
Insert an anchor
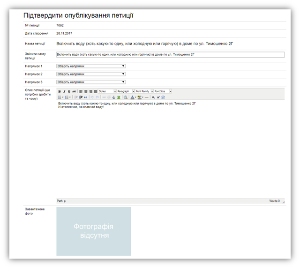[x=113, y=97]
